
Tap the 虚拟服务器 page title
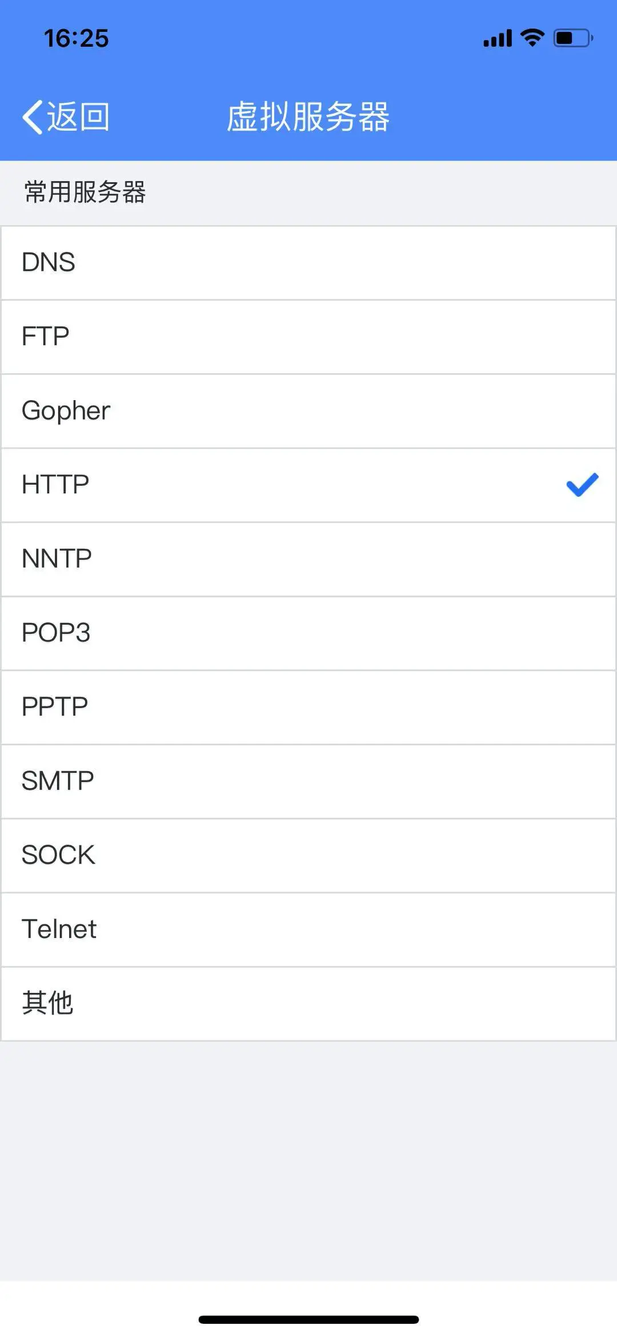[x=308, y=117]
